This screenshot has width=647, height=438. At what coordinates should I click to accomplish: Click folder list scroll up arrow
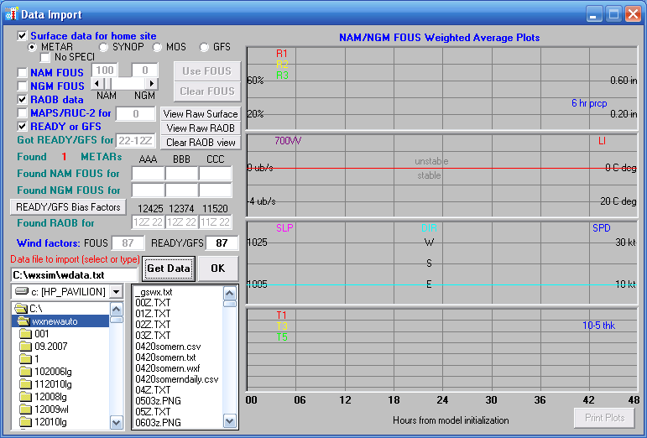coord(117,309)
